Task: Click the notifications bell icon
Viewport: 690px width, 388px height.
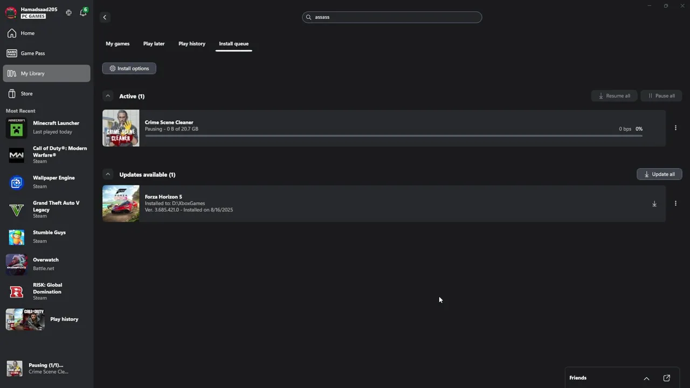Action: (x=82, y=13)
